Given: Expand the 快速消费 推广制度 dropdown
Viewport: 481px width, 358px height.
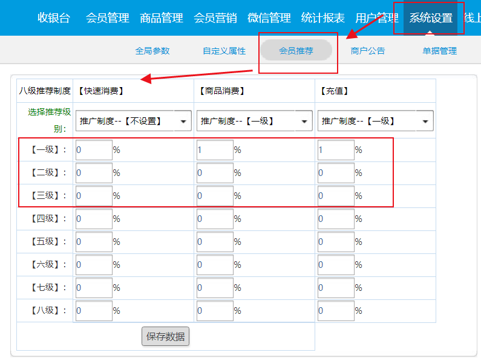Looking at the screenshot, I should coord(134,121).
